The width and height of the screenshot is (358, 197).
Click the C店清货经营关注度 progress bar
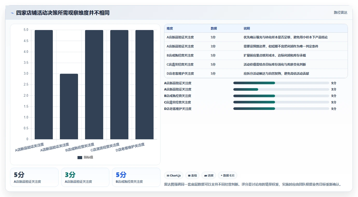(x=281, y=102)
